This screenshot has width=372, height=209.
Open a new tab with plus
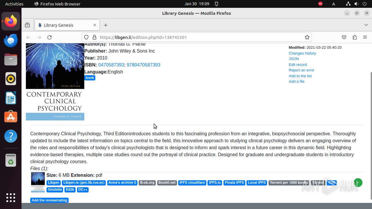click(105, 25)
